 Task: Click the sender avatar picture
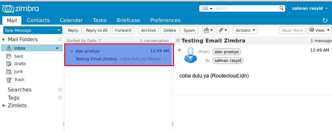(x=191, y=55)
